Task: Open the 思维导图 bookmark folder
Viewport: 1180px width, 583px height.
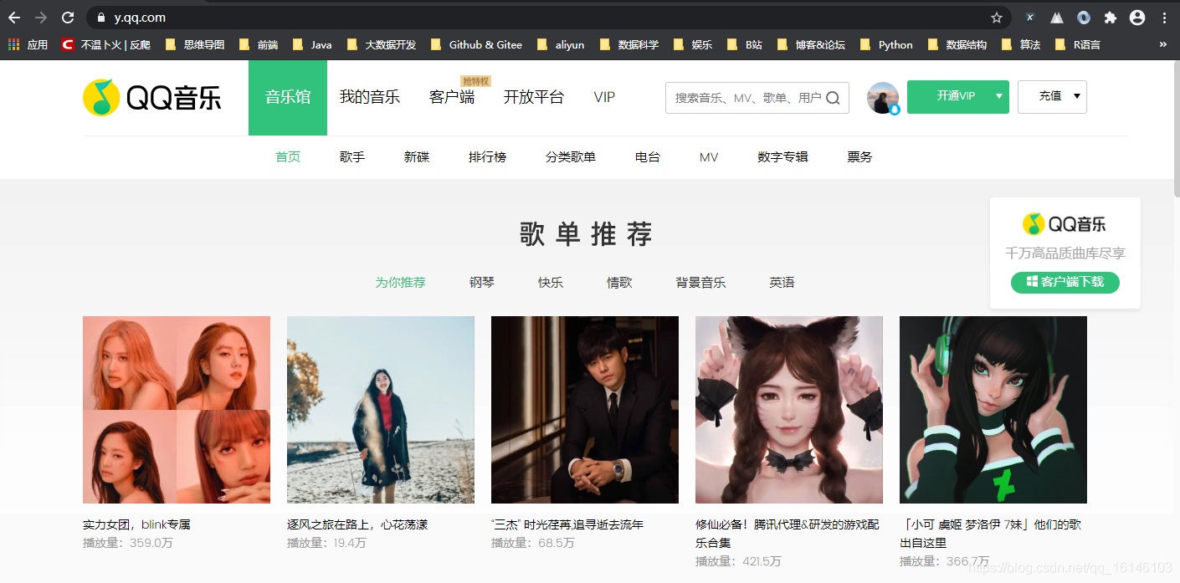Action: (x=195, y=45)
